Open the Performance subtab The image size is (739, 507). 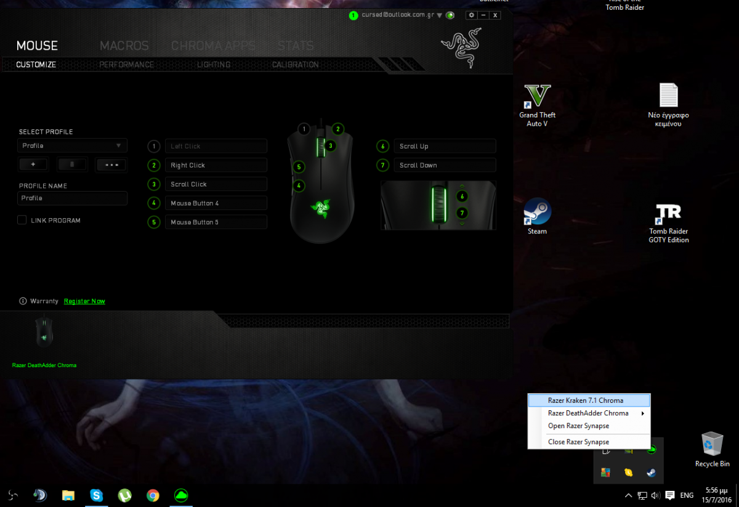tap(127, 65)
